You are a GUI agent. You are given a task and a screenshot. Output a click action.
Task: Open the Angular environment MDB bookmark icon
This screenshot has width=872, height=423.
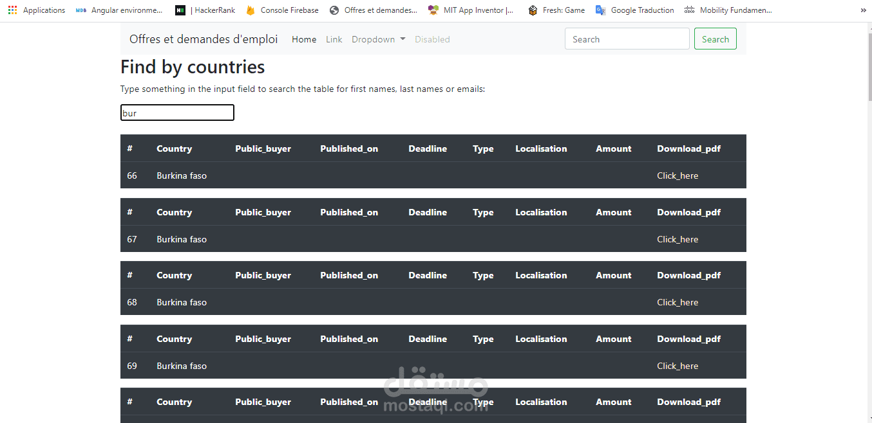(81, 10)
